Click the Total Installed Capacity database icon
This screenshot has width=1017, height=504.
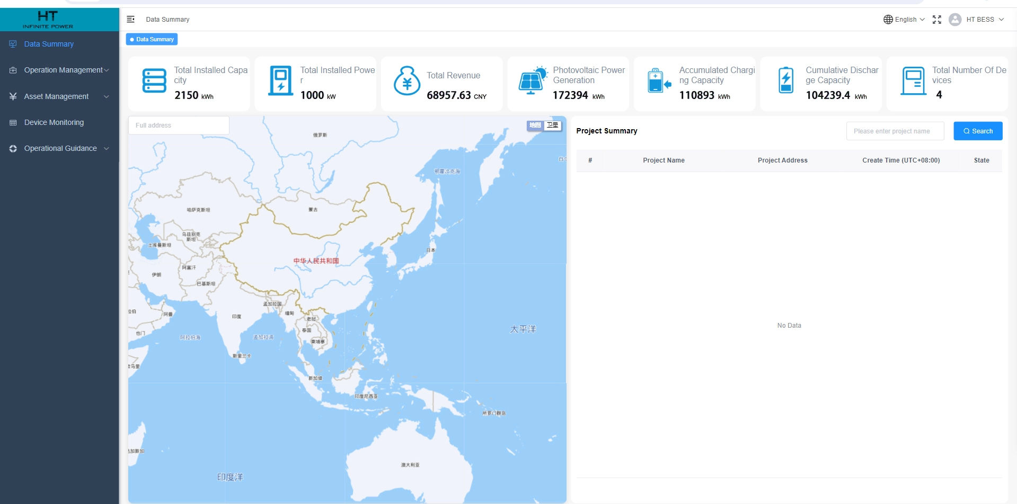point(154,81)
